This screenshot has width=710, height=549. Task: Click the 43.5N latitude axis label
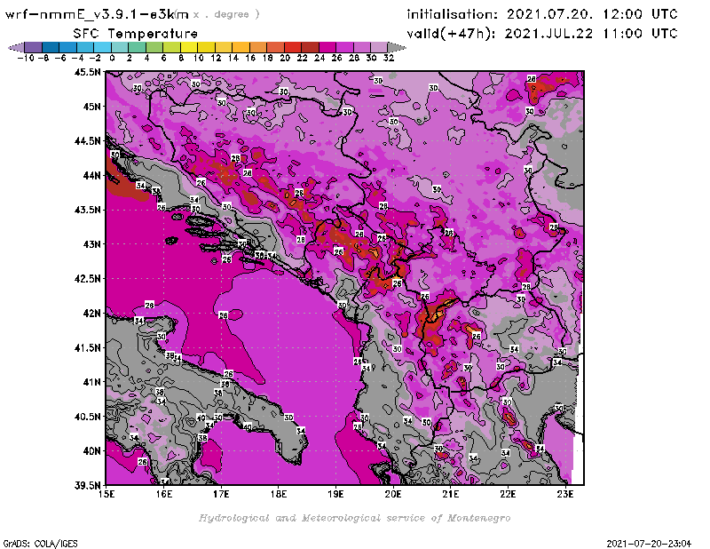[x=87, y=210]
